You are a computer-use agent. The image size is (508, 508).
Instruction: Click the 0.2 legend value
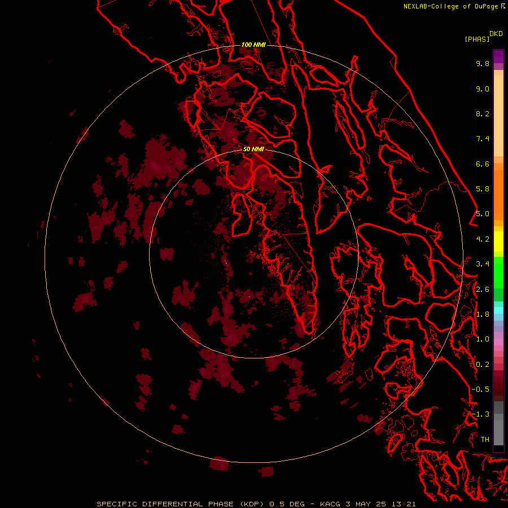(483, 365)
